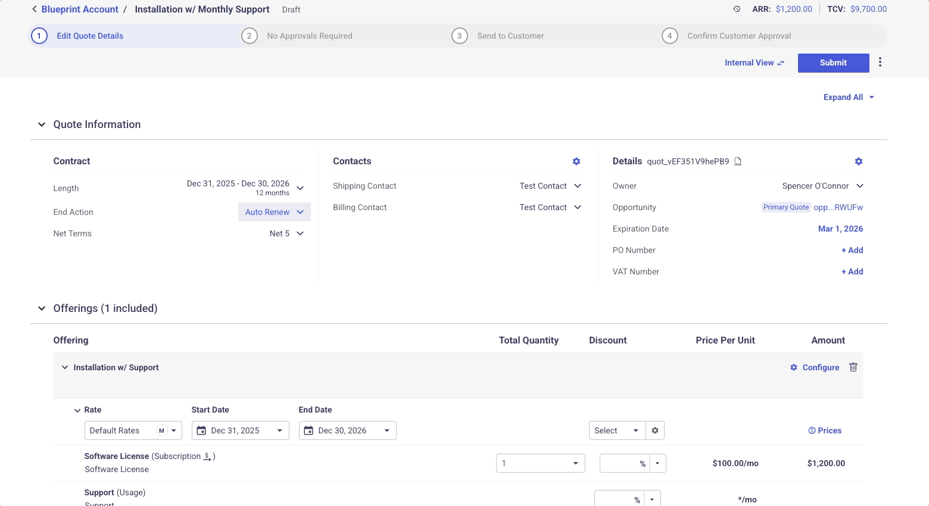The height and width of the screenshot is (506, 929).
Task: Click the End Date calendar icon
Action: 308,430
